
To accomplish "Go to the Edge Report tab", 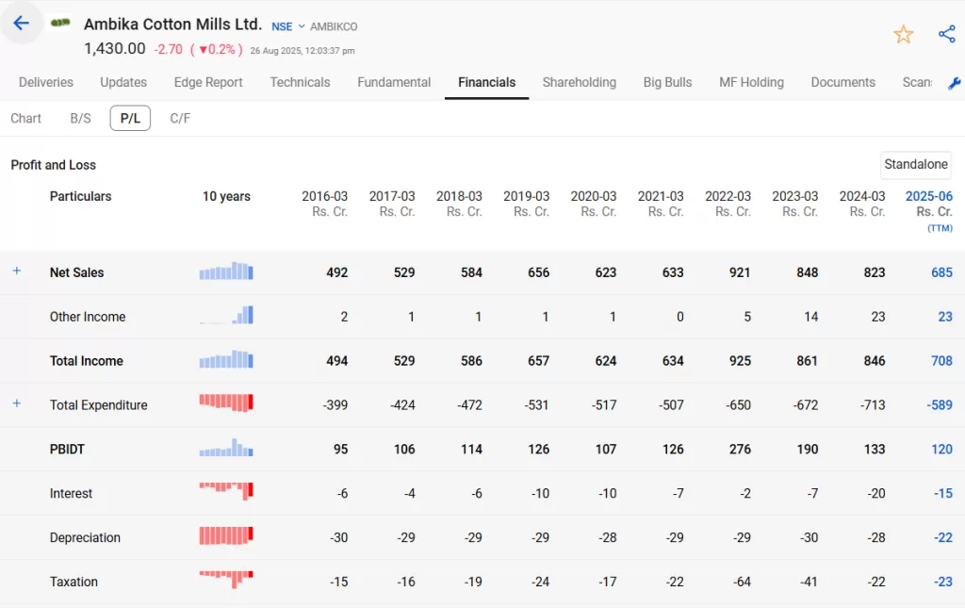I will (208, 82).
